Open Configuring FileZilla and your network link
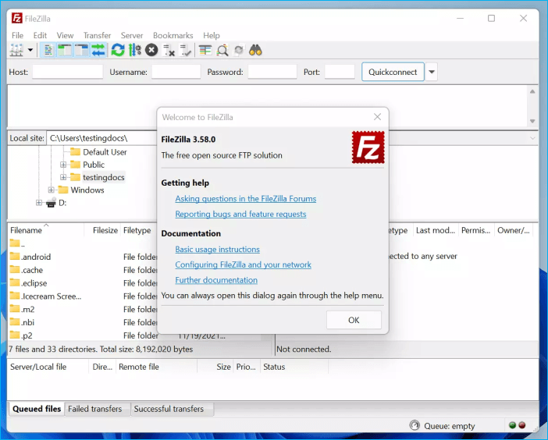 click(x=244, y=264)
